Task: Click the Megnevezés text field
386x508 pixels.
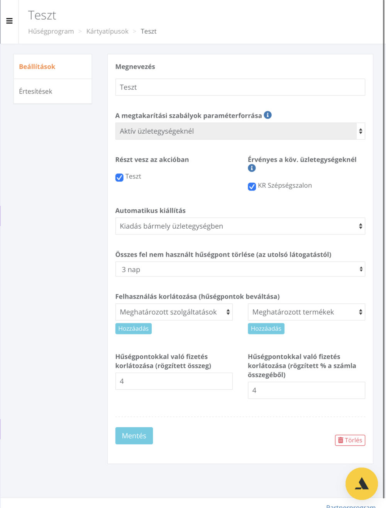Action: 240,87
